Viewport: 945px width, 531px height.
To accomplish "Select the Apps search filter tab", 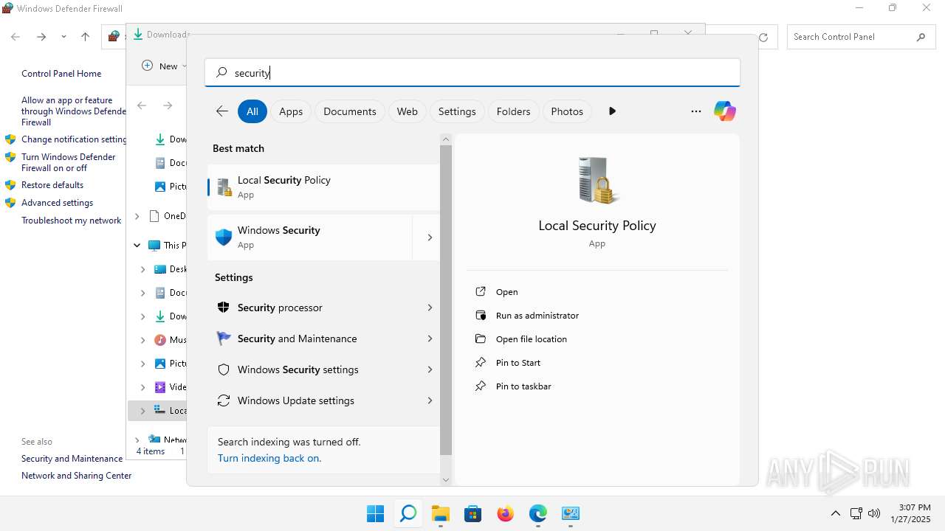I will (x=291, y=111).
